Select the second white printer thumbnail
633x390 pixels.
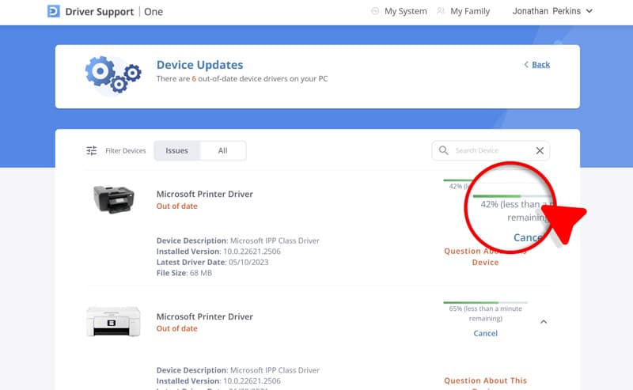click(x=112, y=322)
